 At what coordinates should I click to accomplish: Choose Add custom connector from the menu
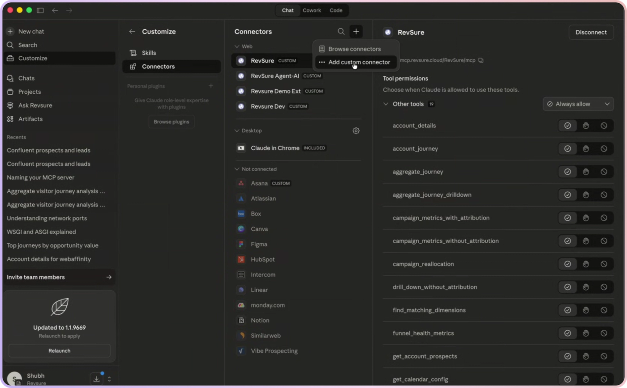(x=356, y=62)
